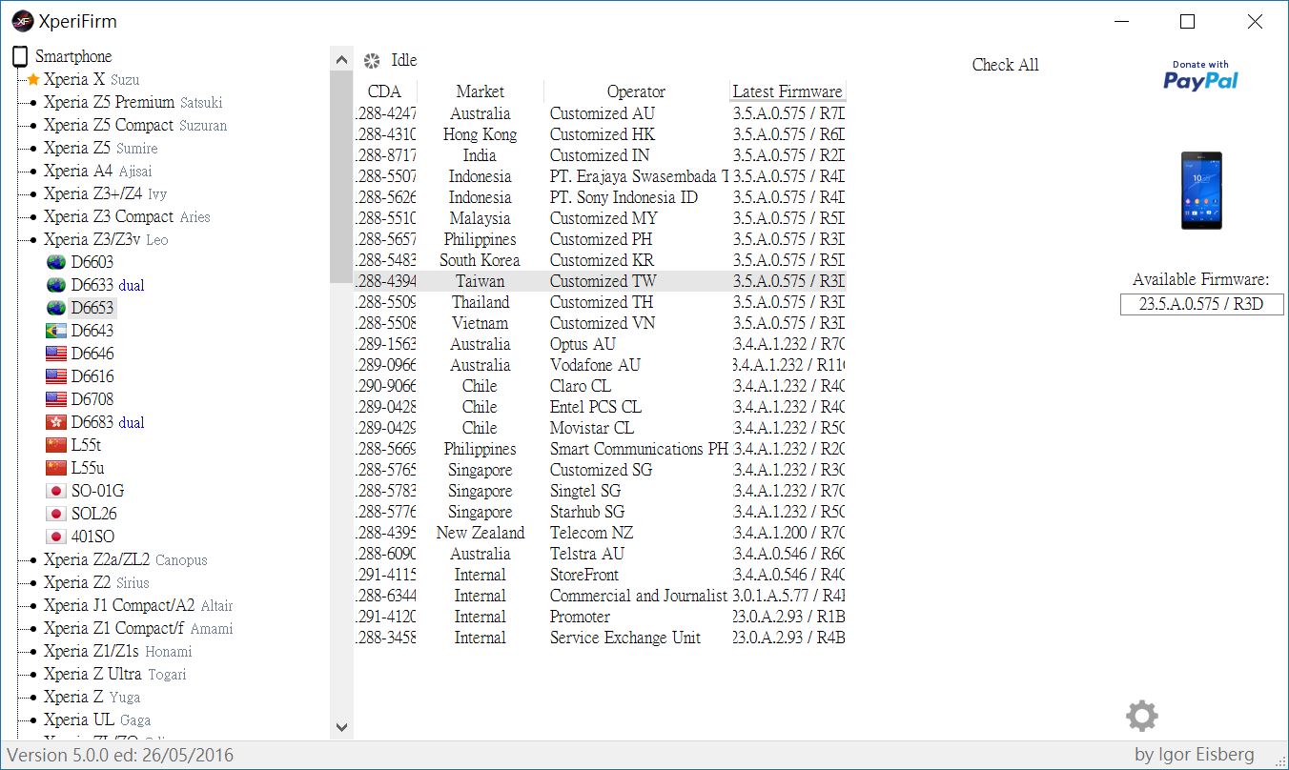
Task: Expand the Xperia Z5 Compact Suzuran node
Action: click(x=34, y=126)
